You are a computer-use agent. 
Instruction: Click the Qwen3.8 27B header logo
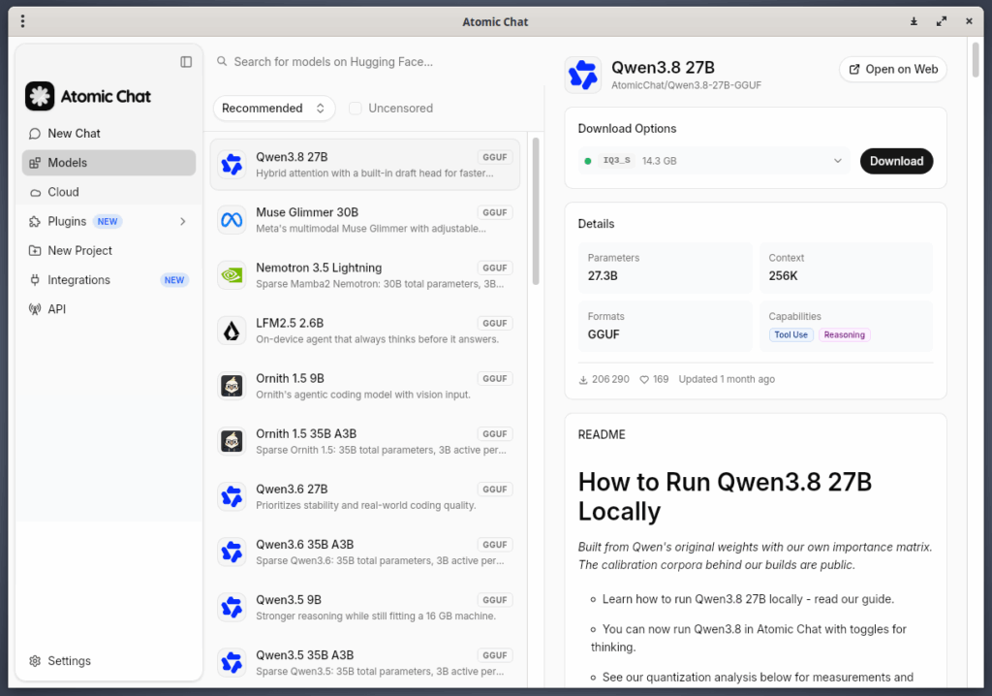point(582,75)
